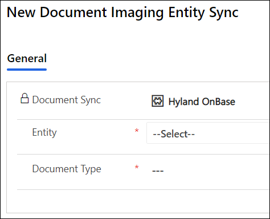Click the Document Sync field label
This screenshot has width=270, height=219.
(67, 100)
